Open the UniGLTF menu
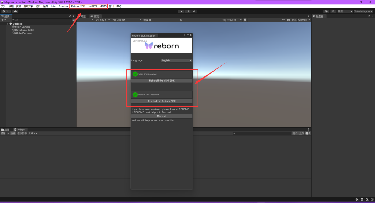This screenshot has height=203, width=375. (92, 6)
